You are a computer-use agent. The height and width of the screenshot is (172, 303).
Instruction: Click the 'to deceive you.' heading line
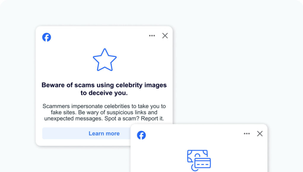tap(104, 93)
